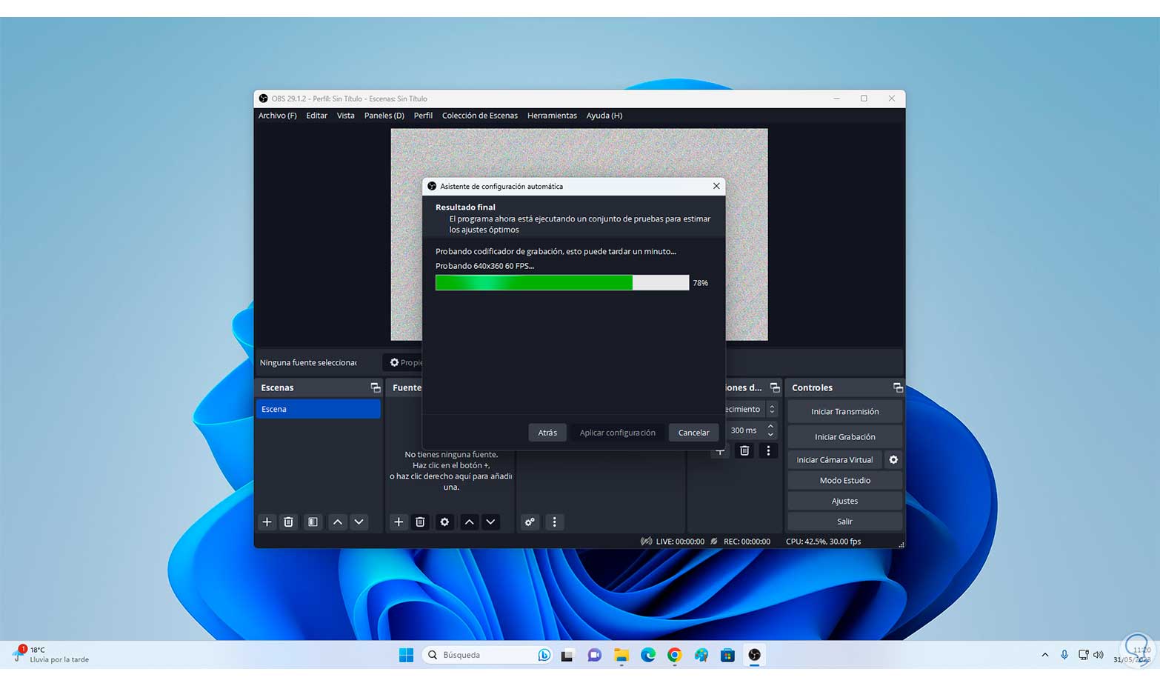Screen dimensions: 1160x686
Task: Undock the Controles panel
Action: point(898,387)
